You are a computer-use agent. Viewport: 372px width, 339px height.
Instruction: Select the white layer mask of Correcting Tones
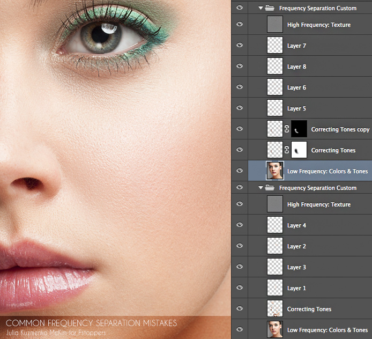[x=299, y=150]
